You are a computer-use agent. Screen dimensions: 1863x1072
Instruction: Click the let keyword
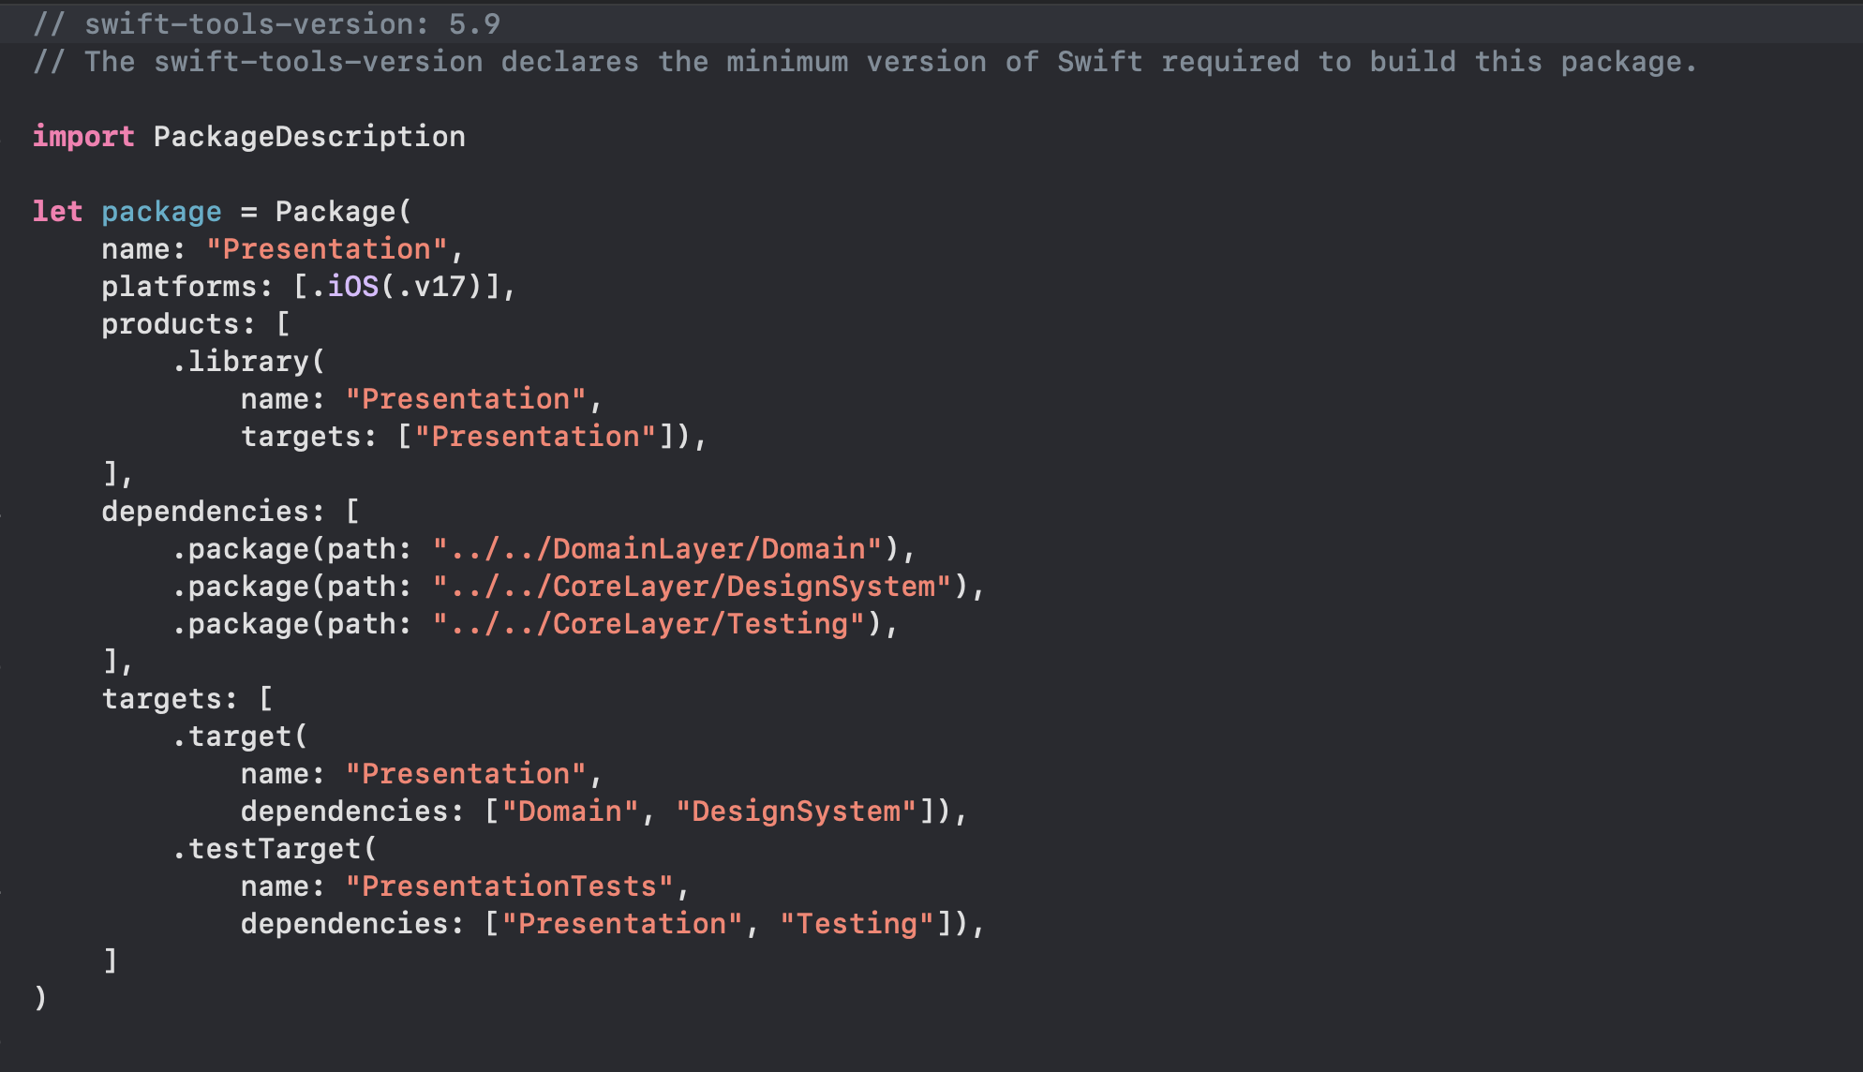(57, 212)
